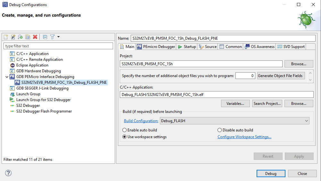Click the Export launch configuration icon
Viewport: 321px width, 181px height.
[20, 37]
